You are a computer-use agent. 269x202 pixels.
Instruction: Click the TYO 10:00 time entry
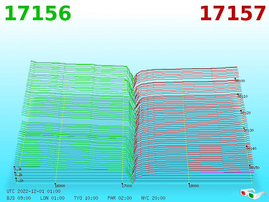click(86, 198)
